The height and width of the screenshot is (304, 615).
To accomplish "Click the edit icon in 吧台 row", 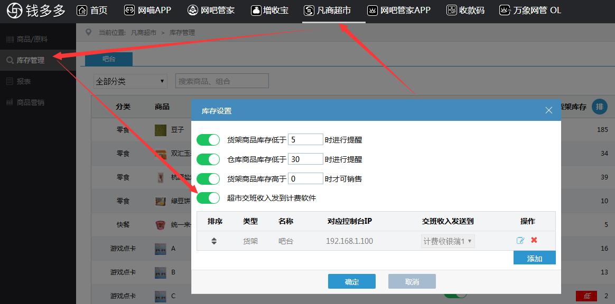I will coord(520,241).
